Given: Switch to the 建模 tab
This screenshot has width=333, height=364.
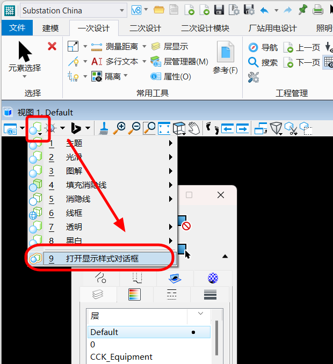Looking at the screenshot, I should coord(50,28).
